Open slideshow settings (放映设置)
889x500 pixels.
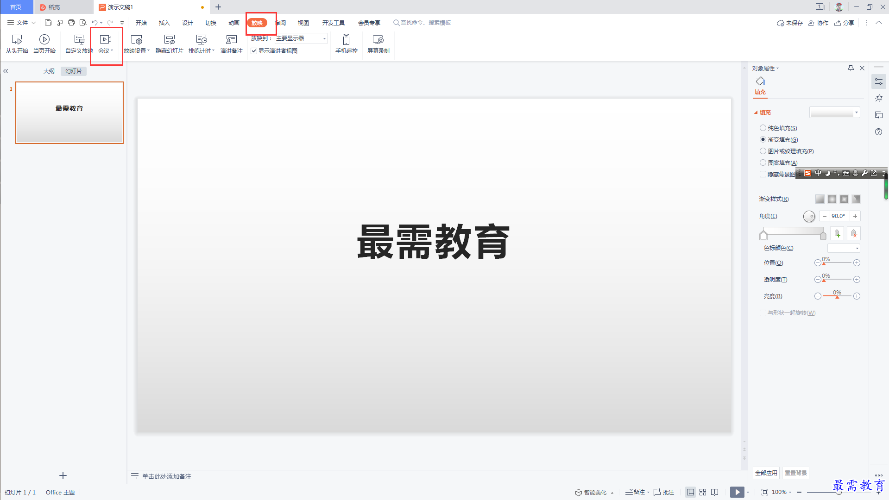click(x=137, y=44)
